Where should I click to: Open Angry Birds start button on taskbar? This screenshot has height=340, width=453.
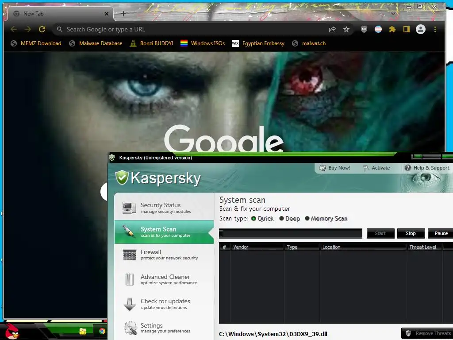[x=11, y=332]
